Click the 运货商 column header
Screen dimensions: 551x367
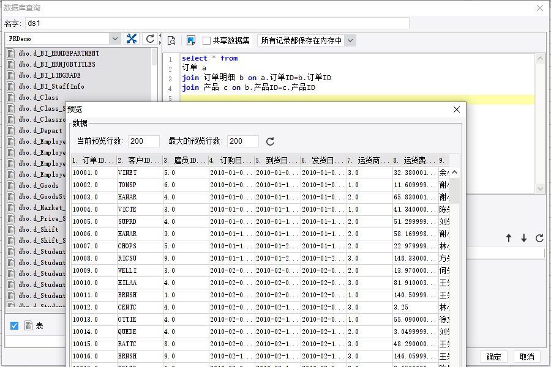pos(369,160)
